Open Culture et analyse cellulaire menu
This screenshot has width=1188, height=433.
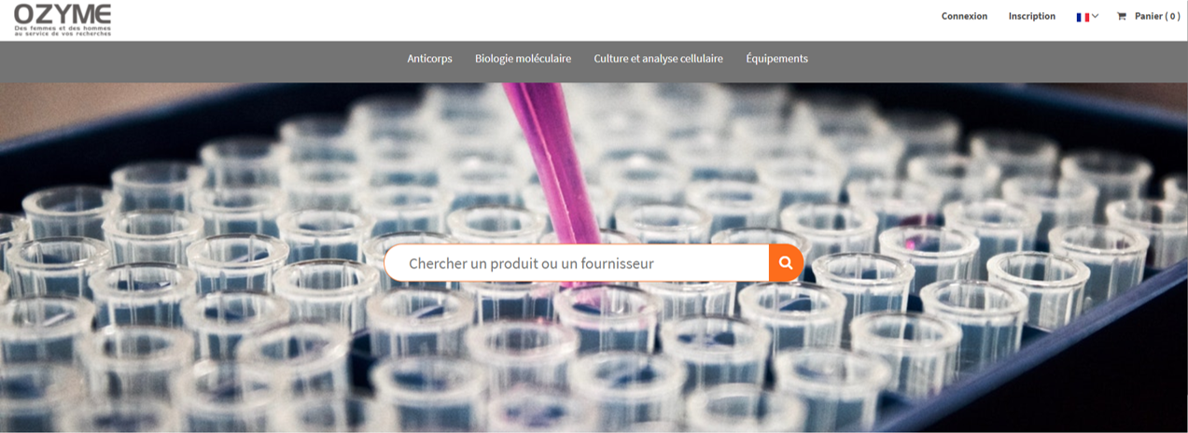pyautogui.click(x=658, y=58)
